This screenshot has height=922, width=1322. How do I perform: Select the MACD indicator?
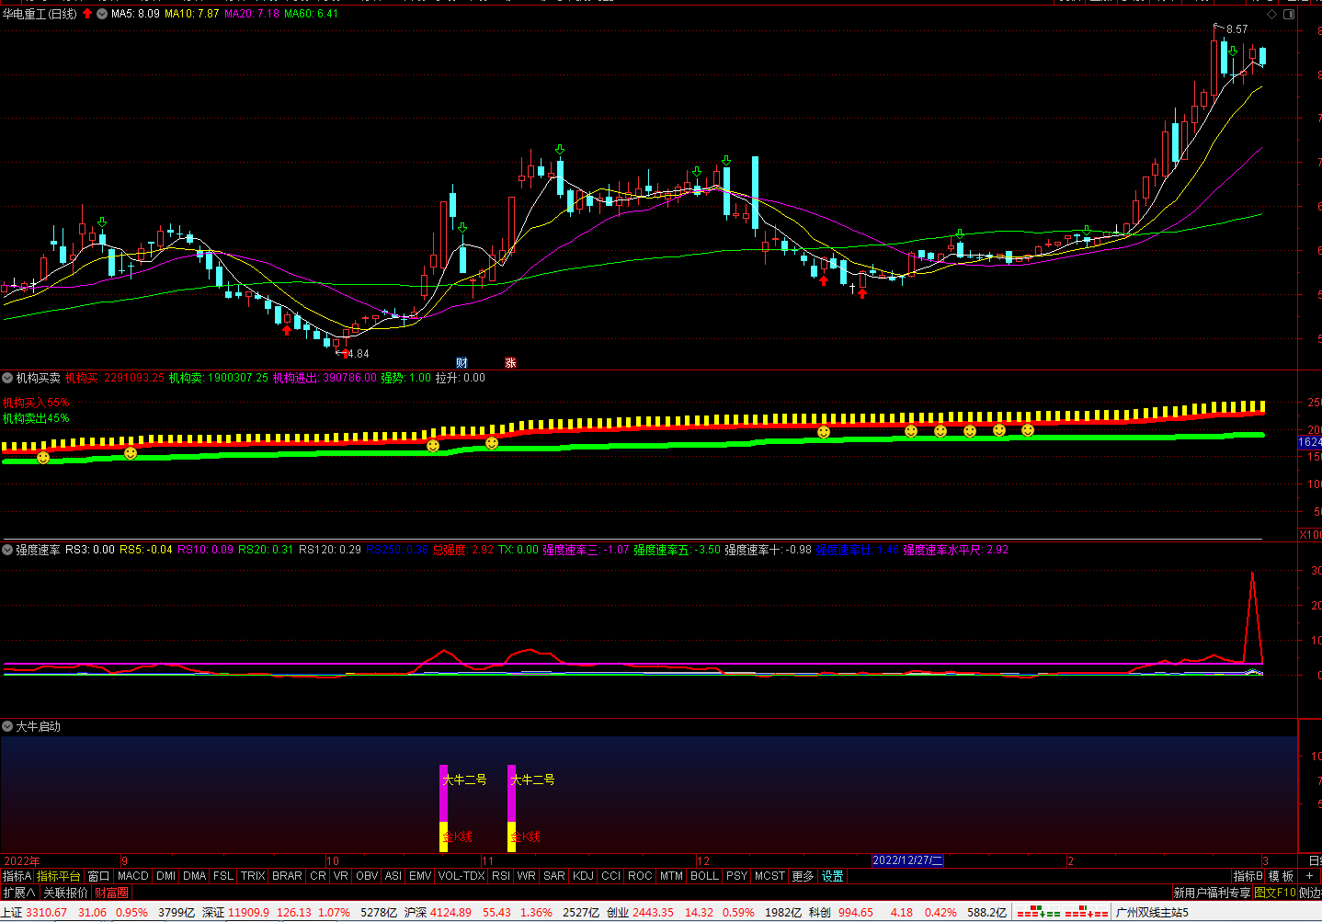133,876
